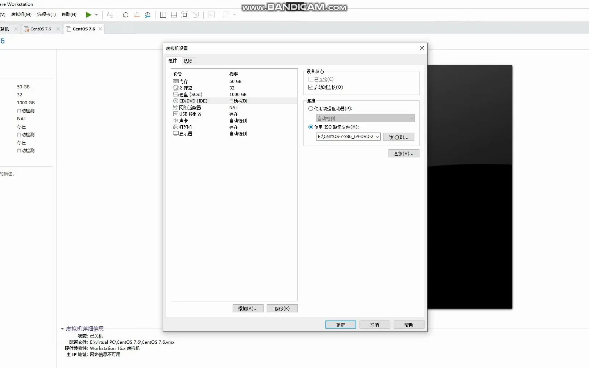Click the send Ctrl+Alt+Del toolbar icon
Viewport: 589px width, 368px height.
click(x=110, y=15)
